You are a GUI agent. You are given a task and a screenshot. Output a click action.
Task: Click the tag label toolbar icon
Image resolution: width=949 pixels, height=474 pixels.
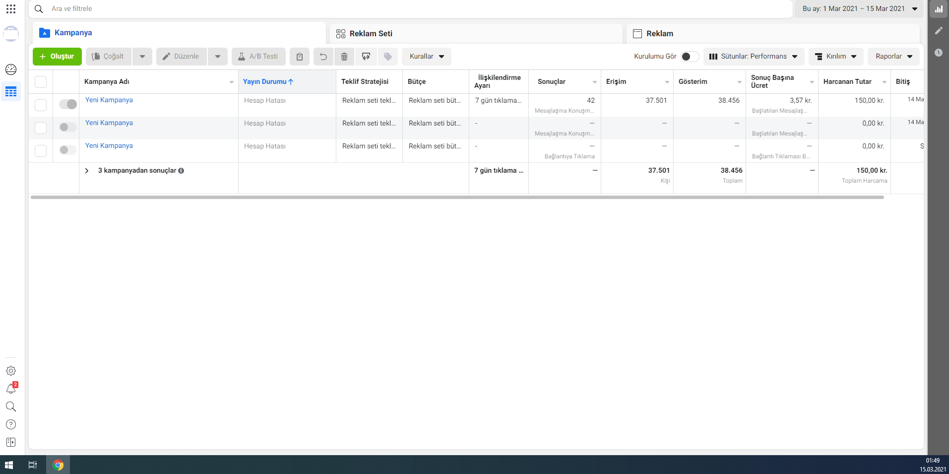click(x=388, y=57)
